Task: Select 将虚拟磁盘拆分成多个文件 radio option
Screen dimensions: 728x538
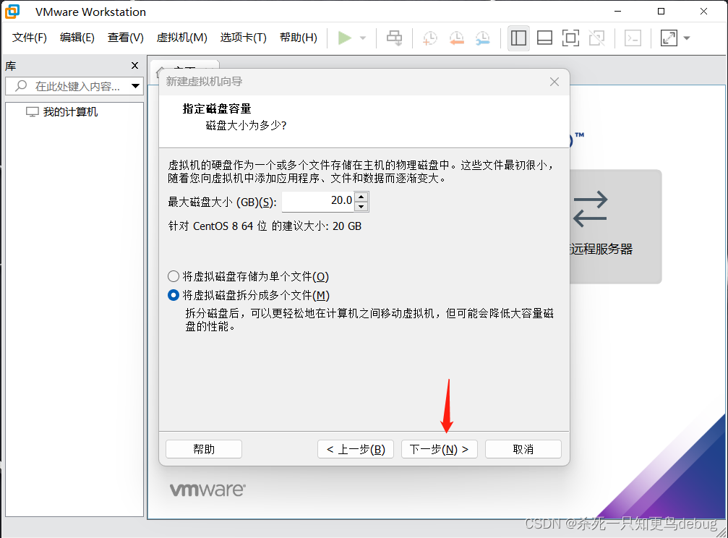Action: (x=174, y=295)
